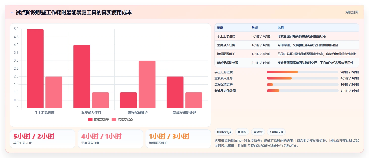This screenshot has height=158, width=369.
Task: Open the 5小时 / 2小时 data card
Action: (42, 139)
